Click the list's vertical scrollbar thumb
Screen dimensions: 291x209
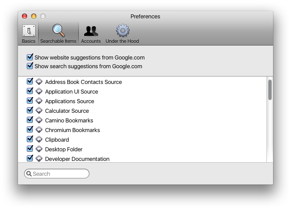click(x=270, y=90)
